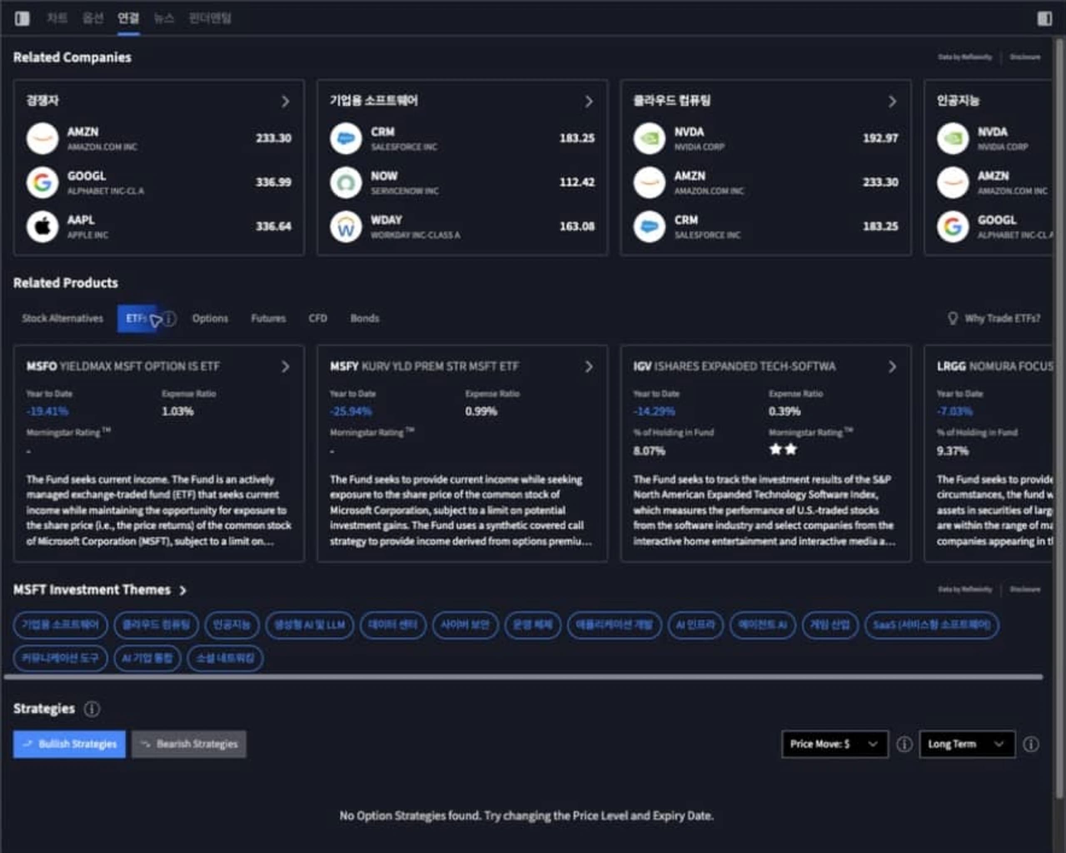Click the SaaS (서비스형 소프트웨어) theme chip

[x=932, y=625]
